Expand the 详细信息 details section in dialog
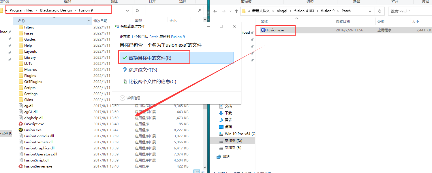 (x=130, y=98)
